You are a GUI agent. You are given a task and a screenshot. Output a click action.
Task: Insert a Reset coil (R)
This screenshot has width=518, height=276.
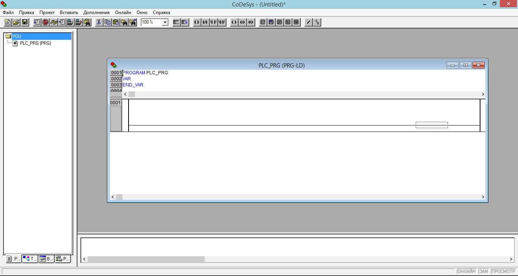pos(251,22)
